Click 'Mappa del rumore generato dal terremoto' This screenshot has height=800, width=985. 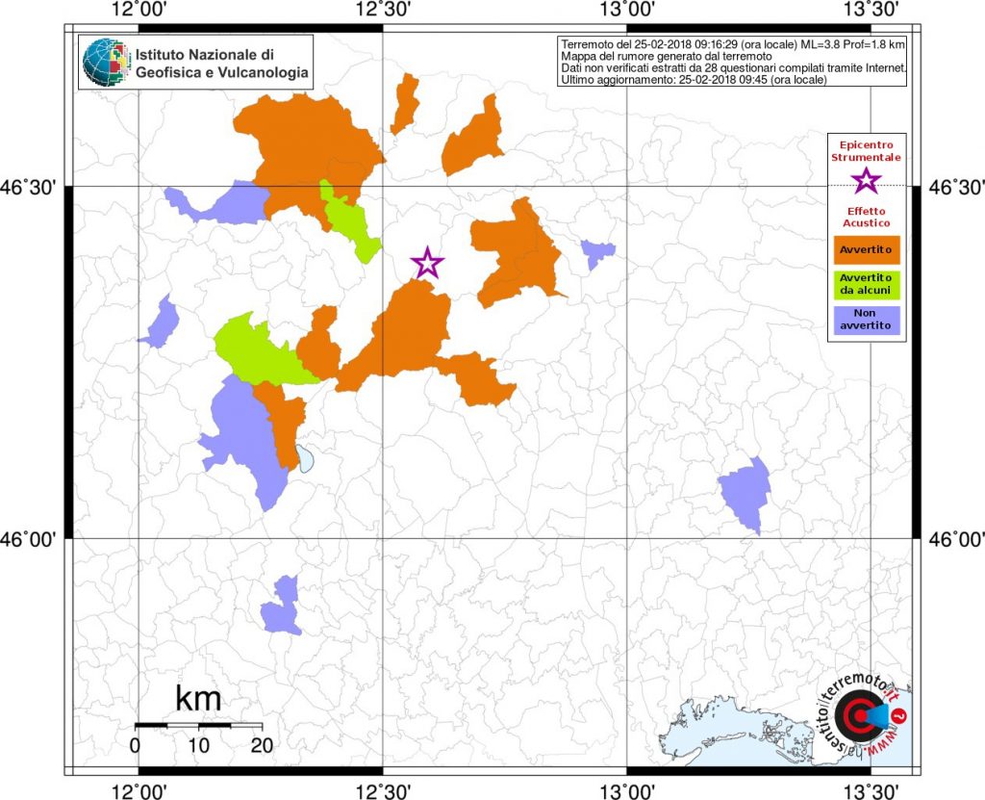(667, 57)
